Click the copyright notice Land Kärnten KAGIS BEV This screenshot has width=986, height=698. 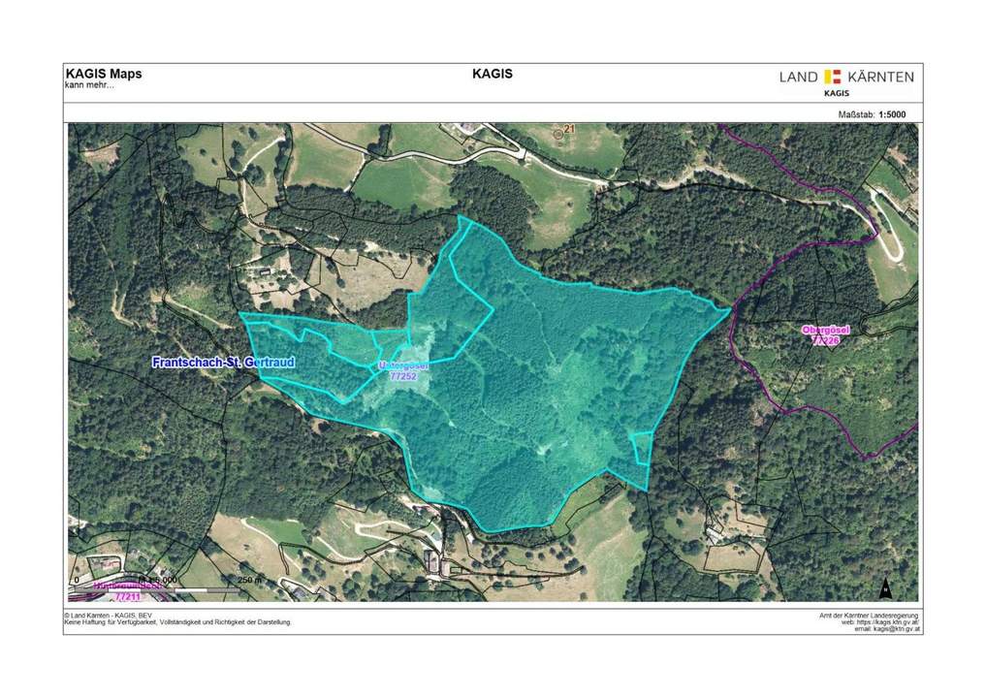pos(107,616)
